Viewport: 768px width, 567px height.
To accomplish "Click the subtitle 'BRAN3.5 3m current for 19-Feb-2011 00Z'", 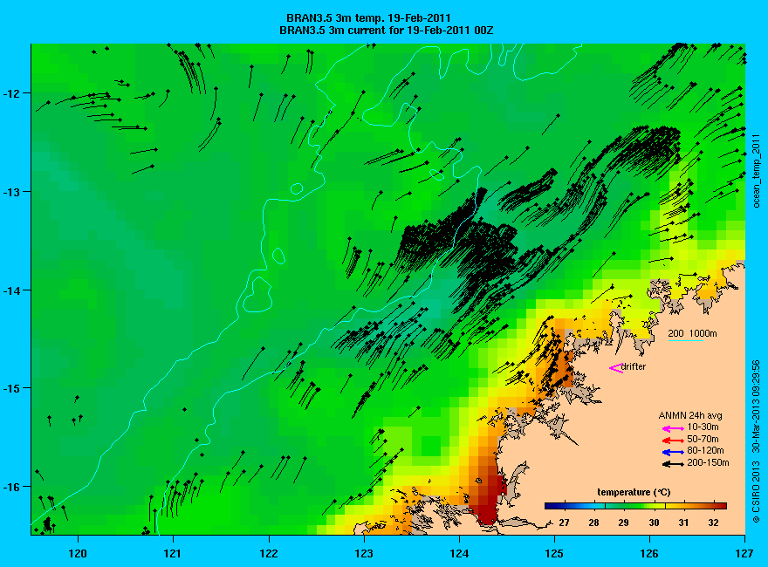I will click(386, 31).
